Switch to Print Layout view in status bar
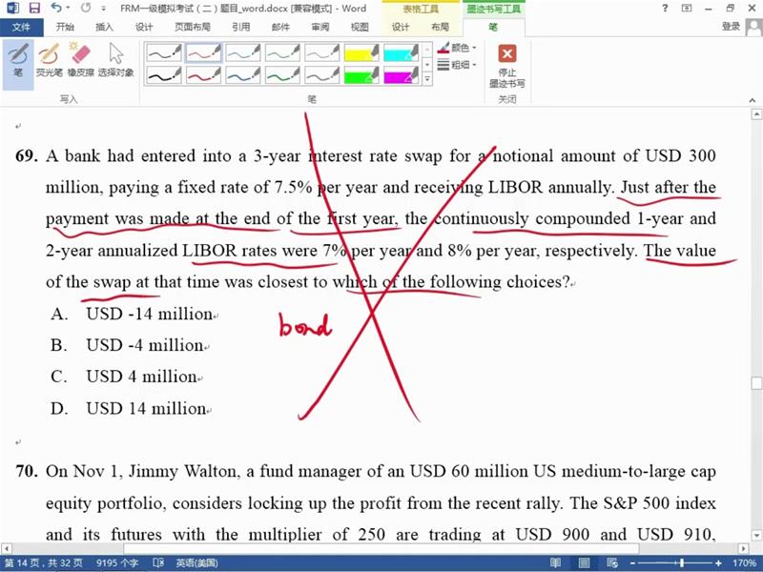763x572 pixels. click(x=585, y=562)
